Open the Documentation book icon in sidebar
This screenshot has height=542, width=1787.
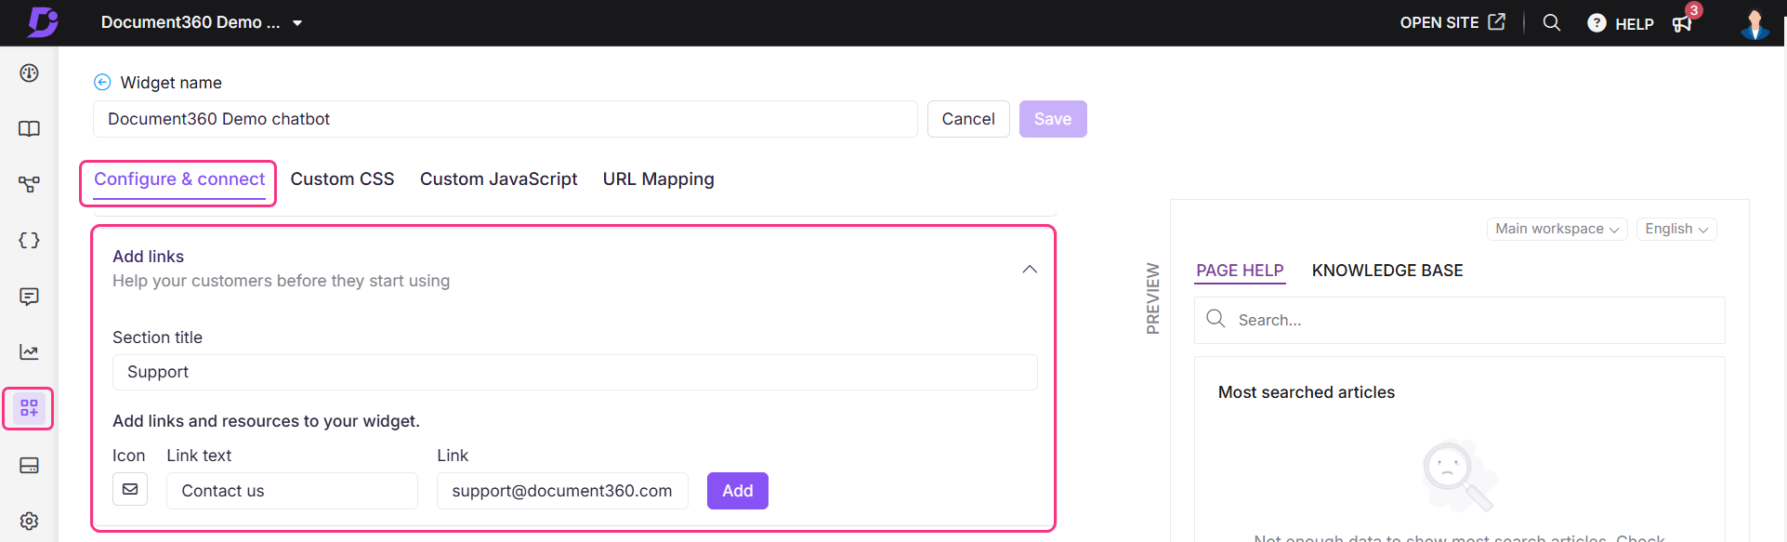point(30,128)
